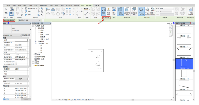Activate the Rotate tool
This screenshot has width=199, height=105.
58,14
